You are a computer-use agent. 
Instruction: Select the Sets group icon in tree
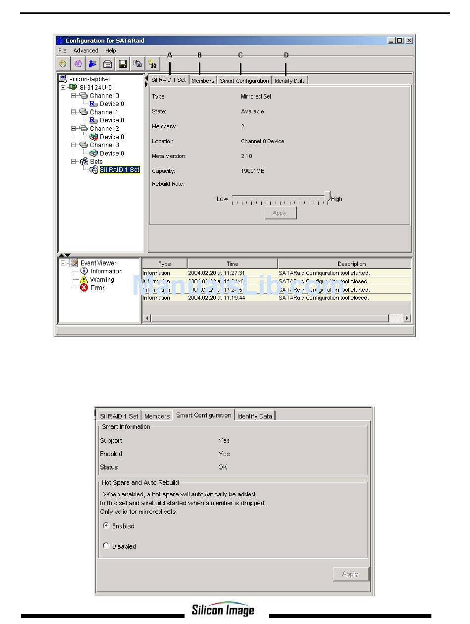click(x=84, y=161)
